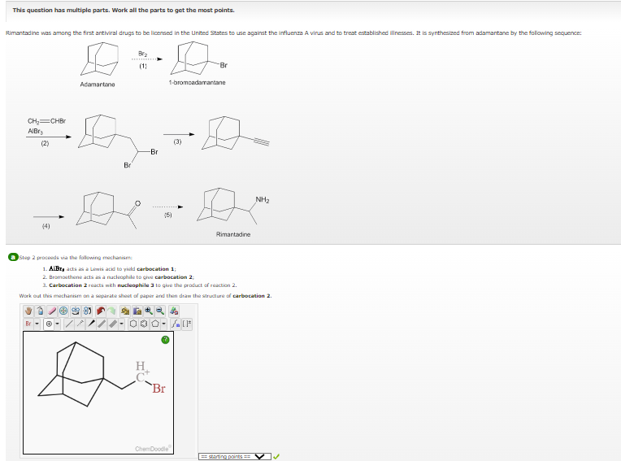Select the double bond tool
Screen dimensions: 621x461
(x=102, y=324)
